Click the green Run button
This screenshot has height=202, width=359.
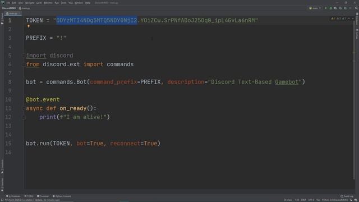(x=326, y=8)
